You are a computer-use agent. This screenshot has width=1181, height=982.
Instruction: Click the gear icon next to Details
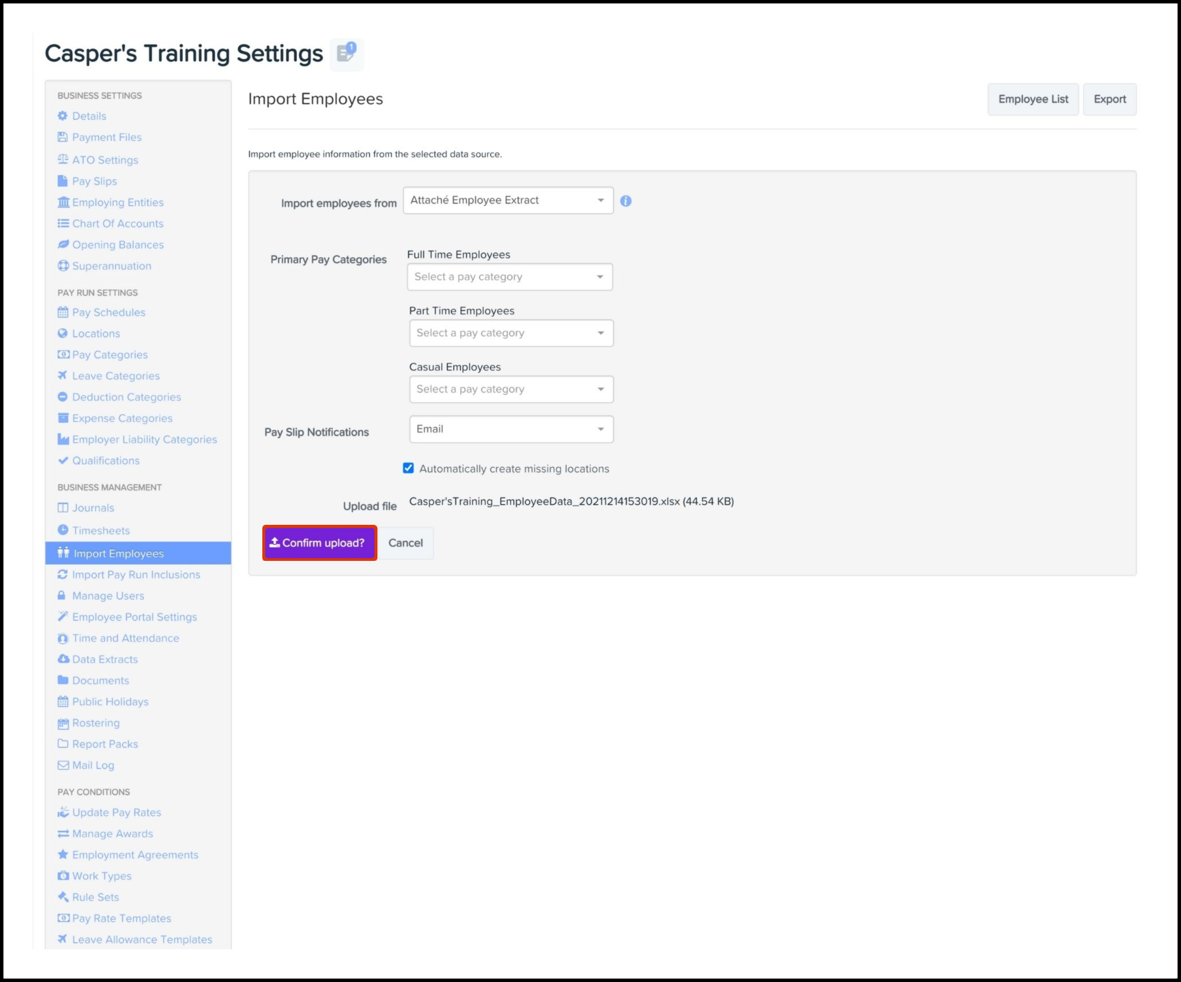[62, 116]
